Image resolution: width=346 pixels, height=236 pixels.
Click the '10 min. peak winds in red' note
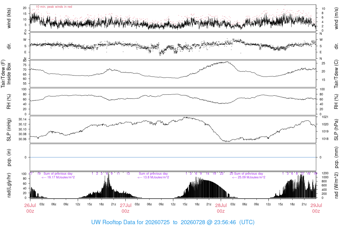point(54,7)
